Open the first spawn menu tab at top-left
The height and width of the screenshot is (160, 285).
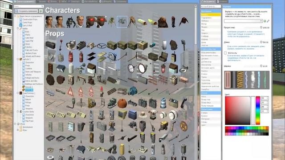tap(24, 1)
